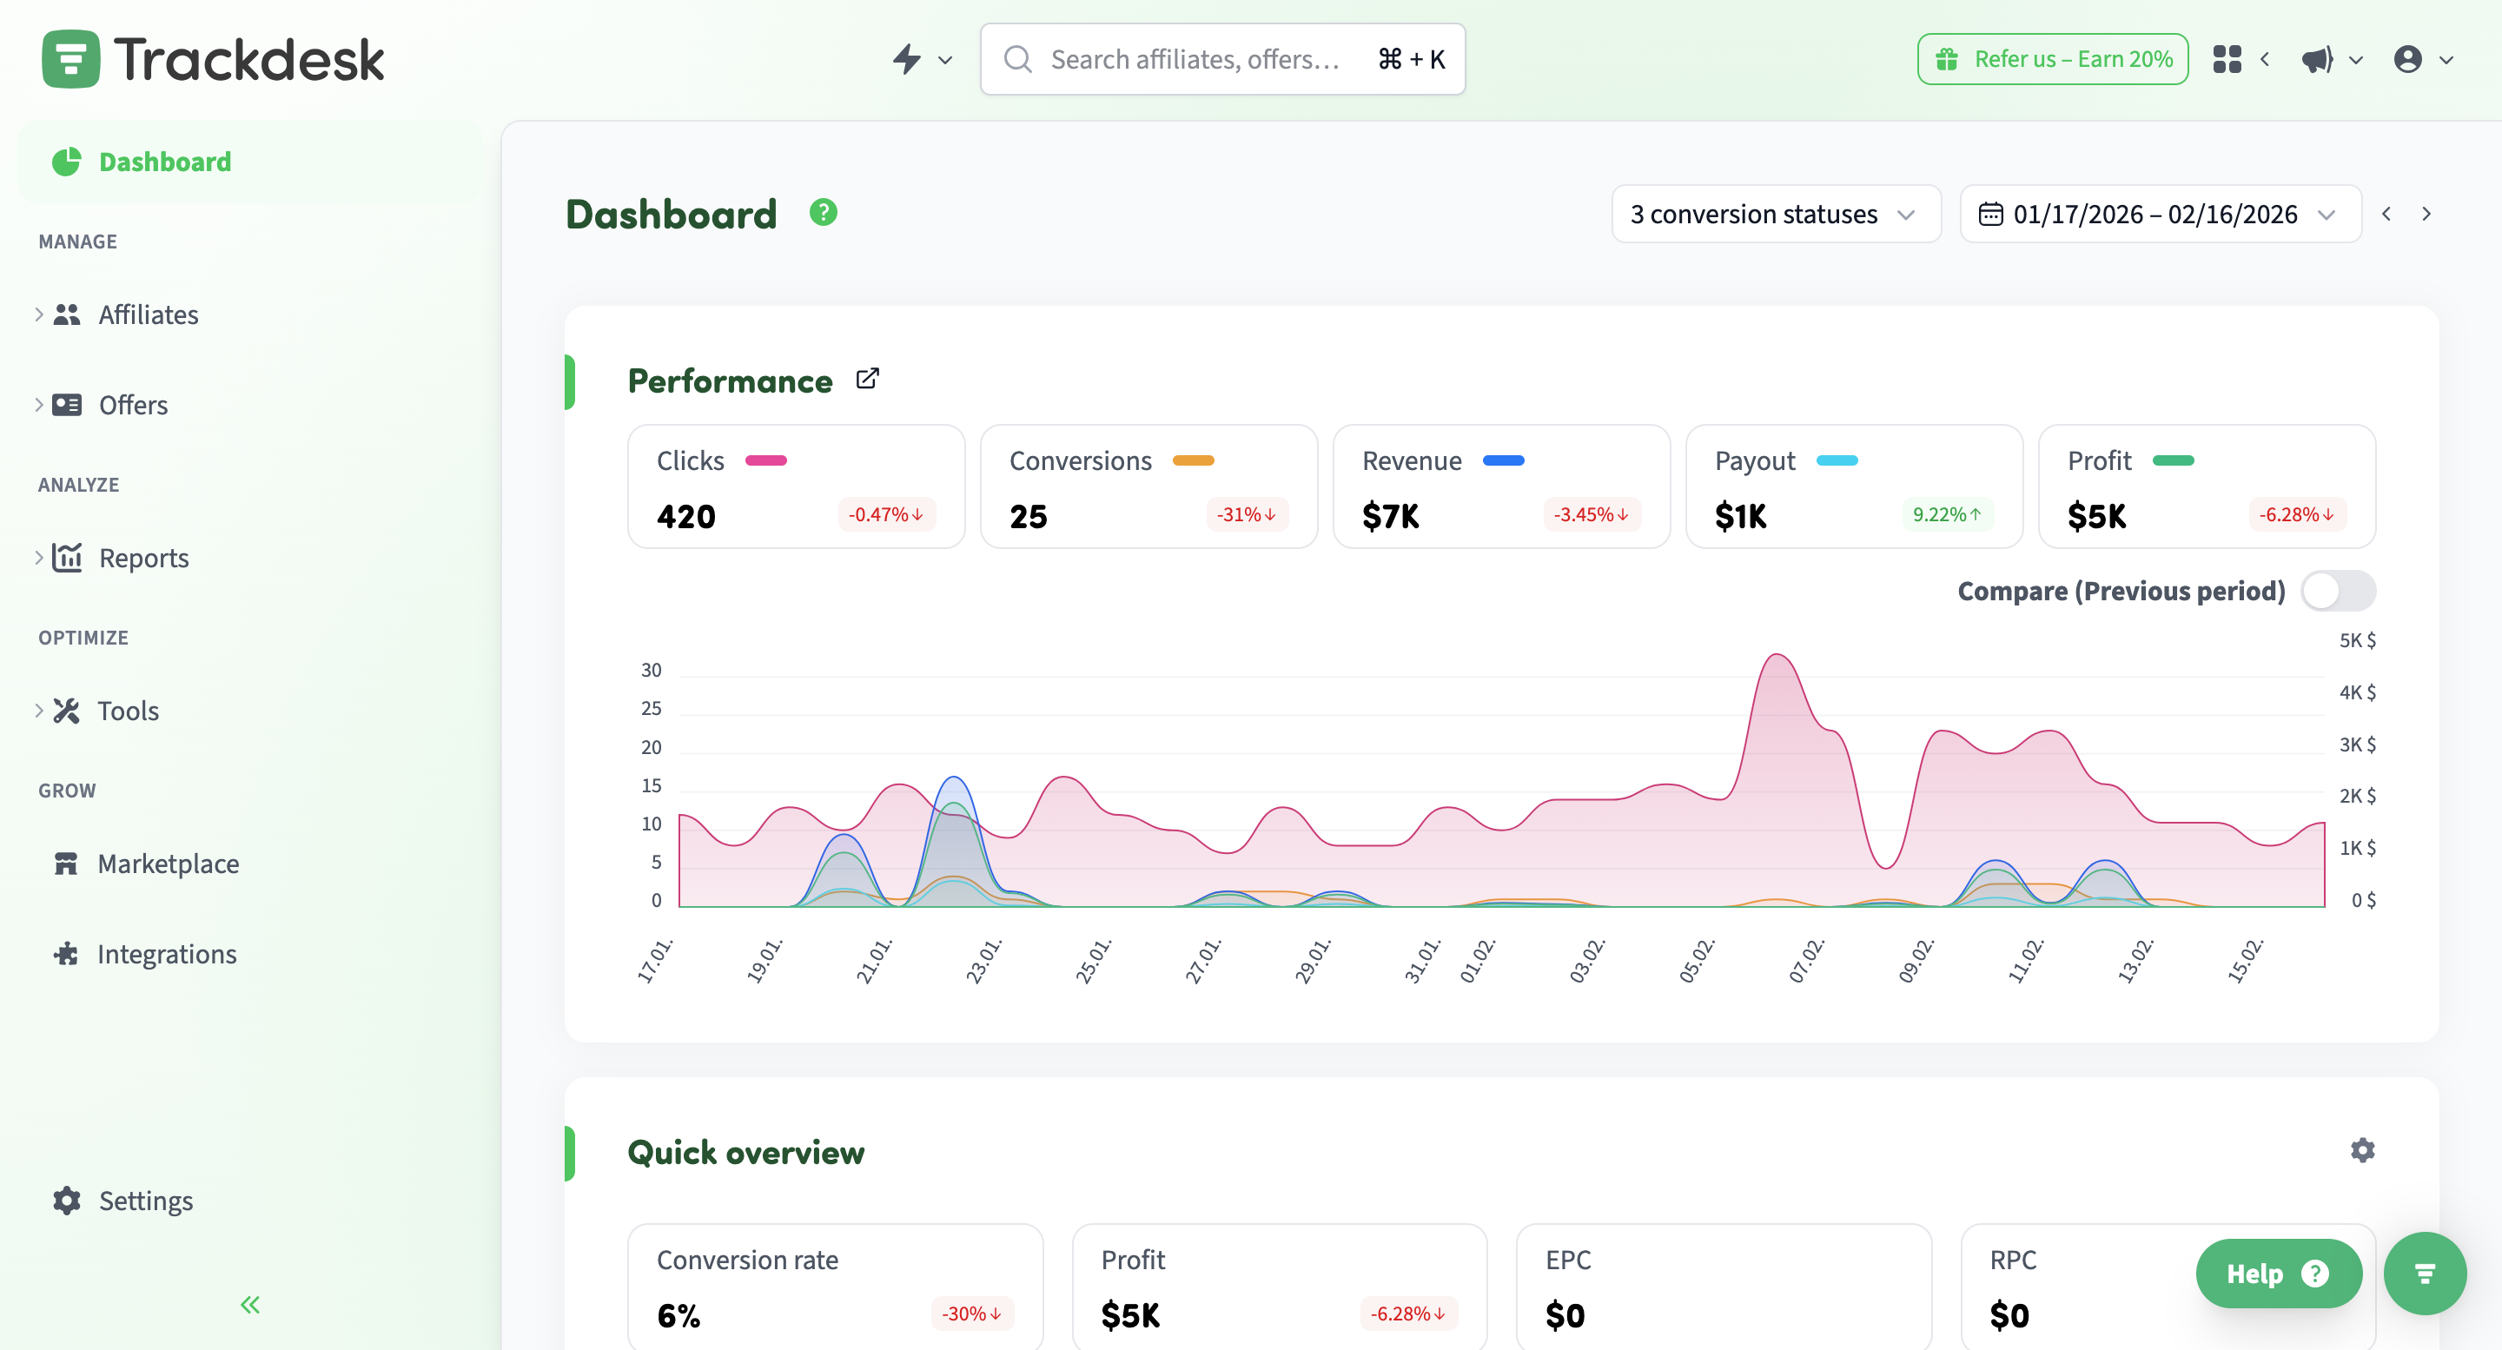The image size is (2502, 1350).
Task: Click the green Dashboard help question icon
Action: pyautogui.click(x=824, y=213)
